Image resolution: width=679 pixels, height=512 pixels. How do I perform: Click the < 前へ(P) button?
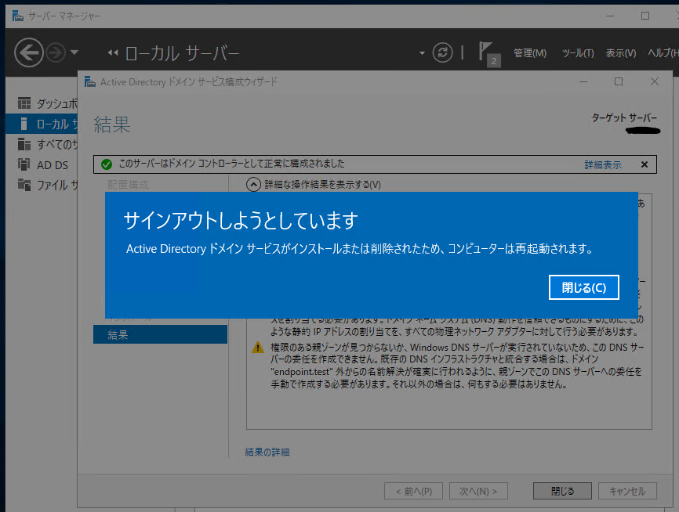(413, 491)
